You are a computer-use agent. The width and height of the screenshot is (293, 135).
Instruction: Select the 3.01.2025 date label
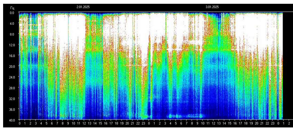(x=212, y=7)
